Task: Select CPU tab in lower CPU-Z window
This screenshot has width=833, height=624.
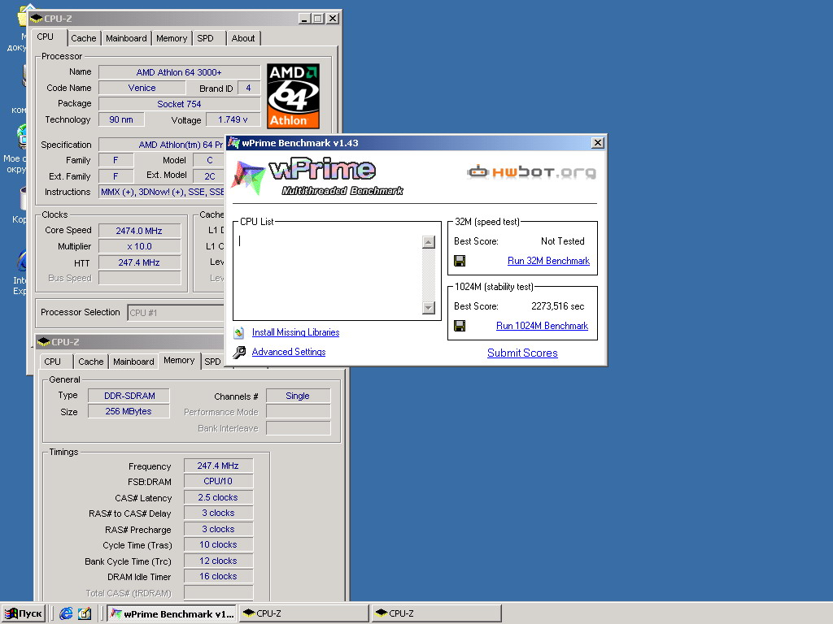Action: 52,362
